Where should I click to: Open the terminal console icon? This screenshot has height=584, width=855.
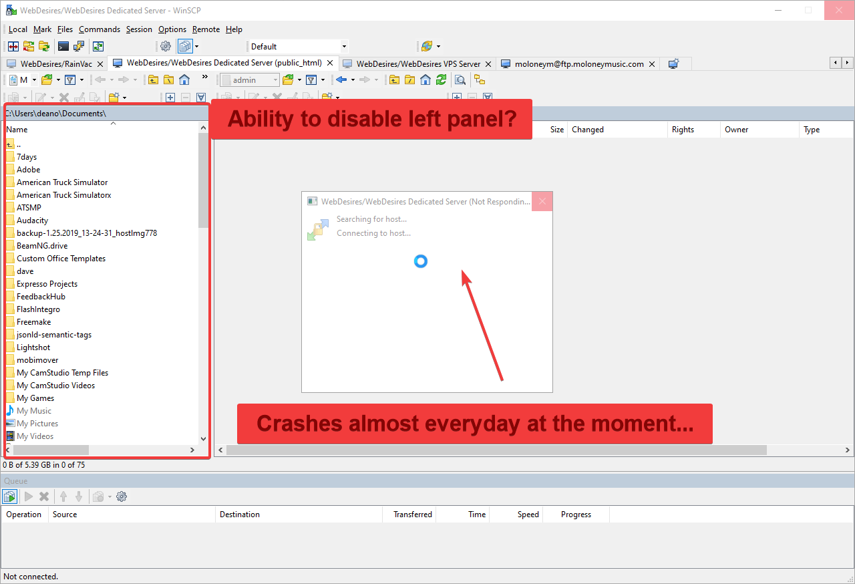[x=63, y=46]
